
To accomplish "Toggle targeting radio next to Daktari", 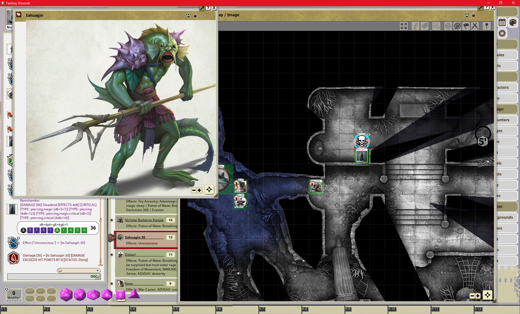I will (112, 255).
